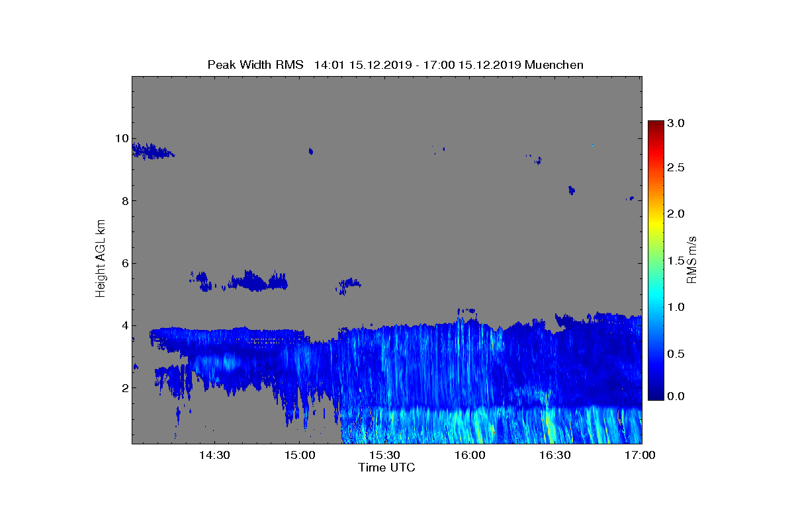Screen dimensions: 794x529
Task: Click the height tick label 4
Action: tap(124, 325)
